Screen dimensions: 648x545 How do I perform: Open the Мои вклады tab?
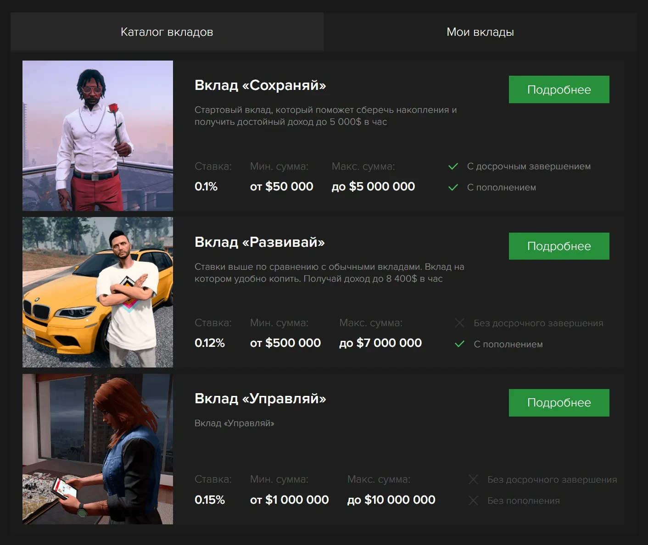tap(480, 32)
